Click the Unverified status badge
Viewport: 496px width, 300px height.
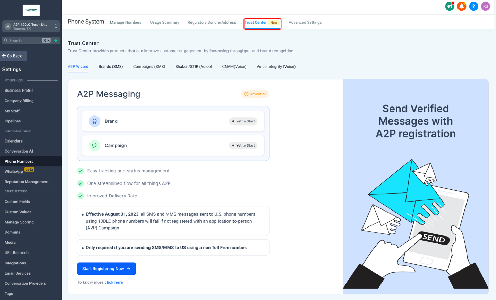point(255,94)
